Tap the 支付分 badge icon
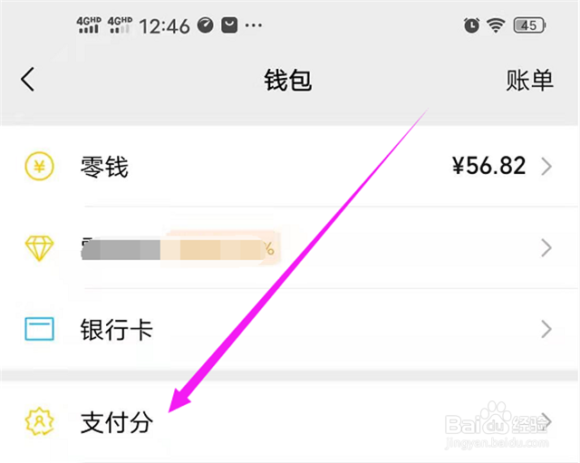The image size is (580, 463). [39, 421]
